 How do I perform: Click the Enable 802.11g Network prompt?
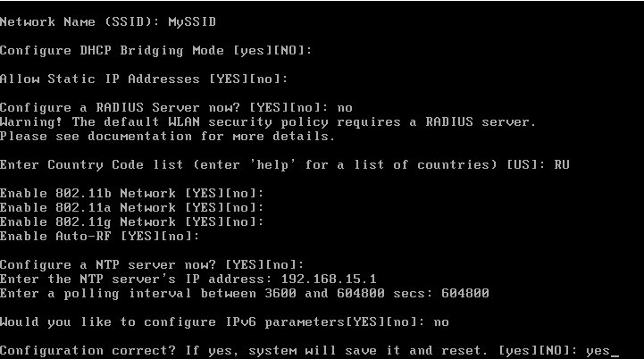click(132, 222)
